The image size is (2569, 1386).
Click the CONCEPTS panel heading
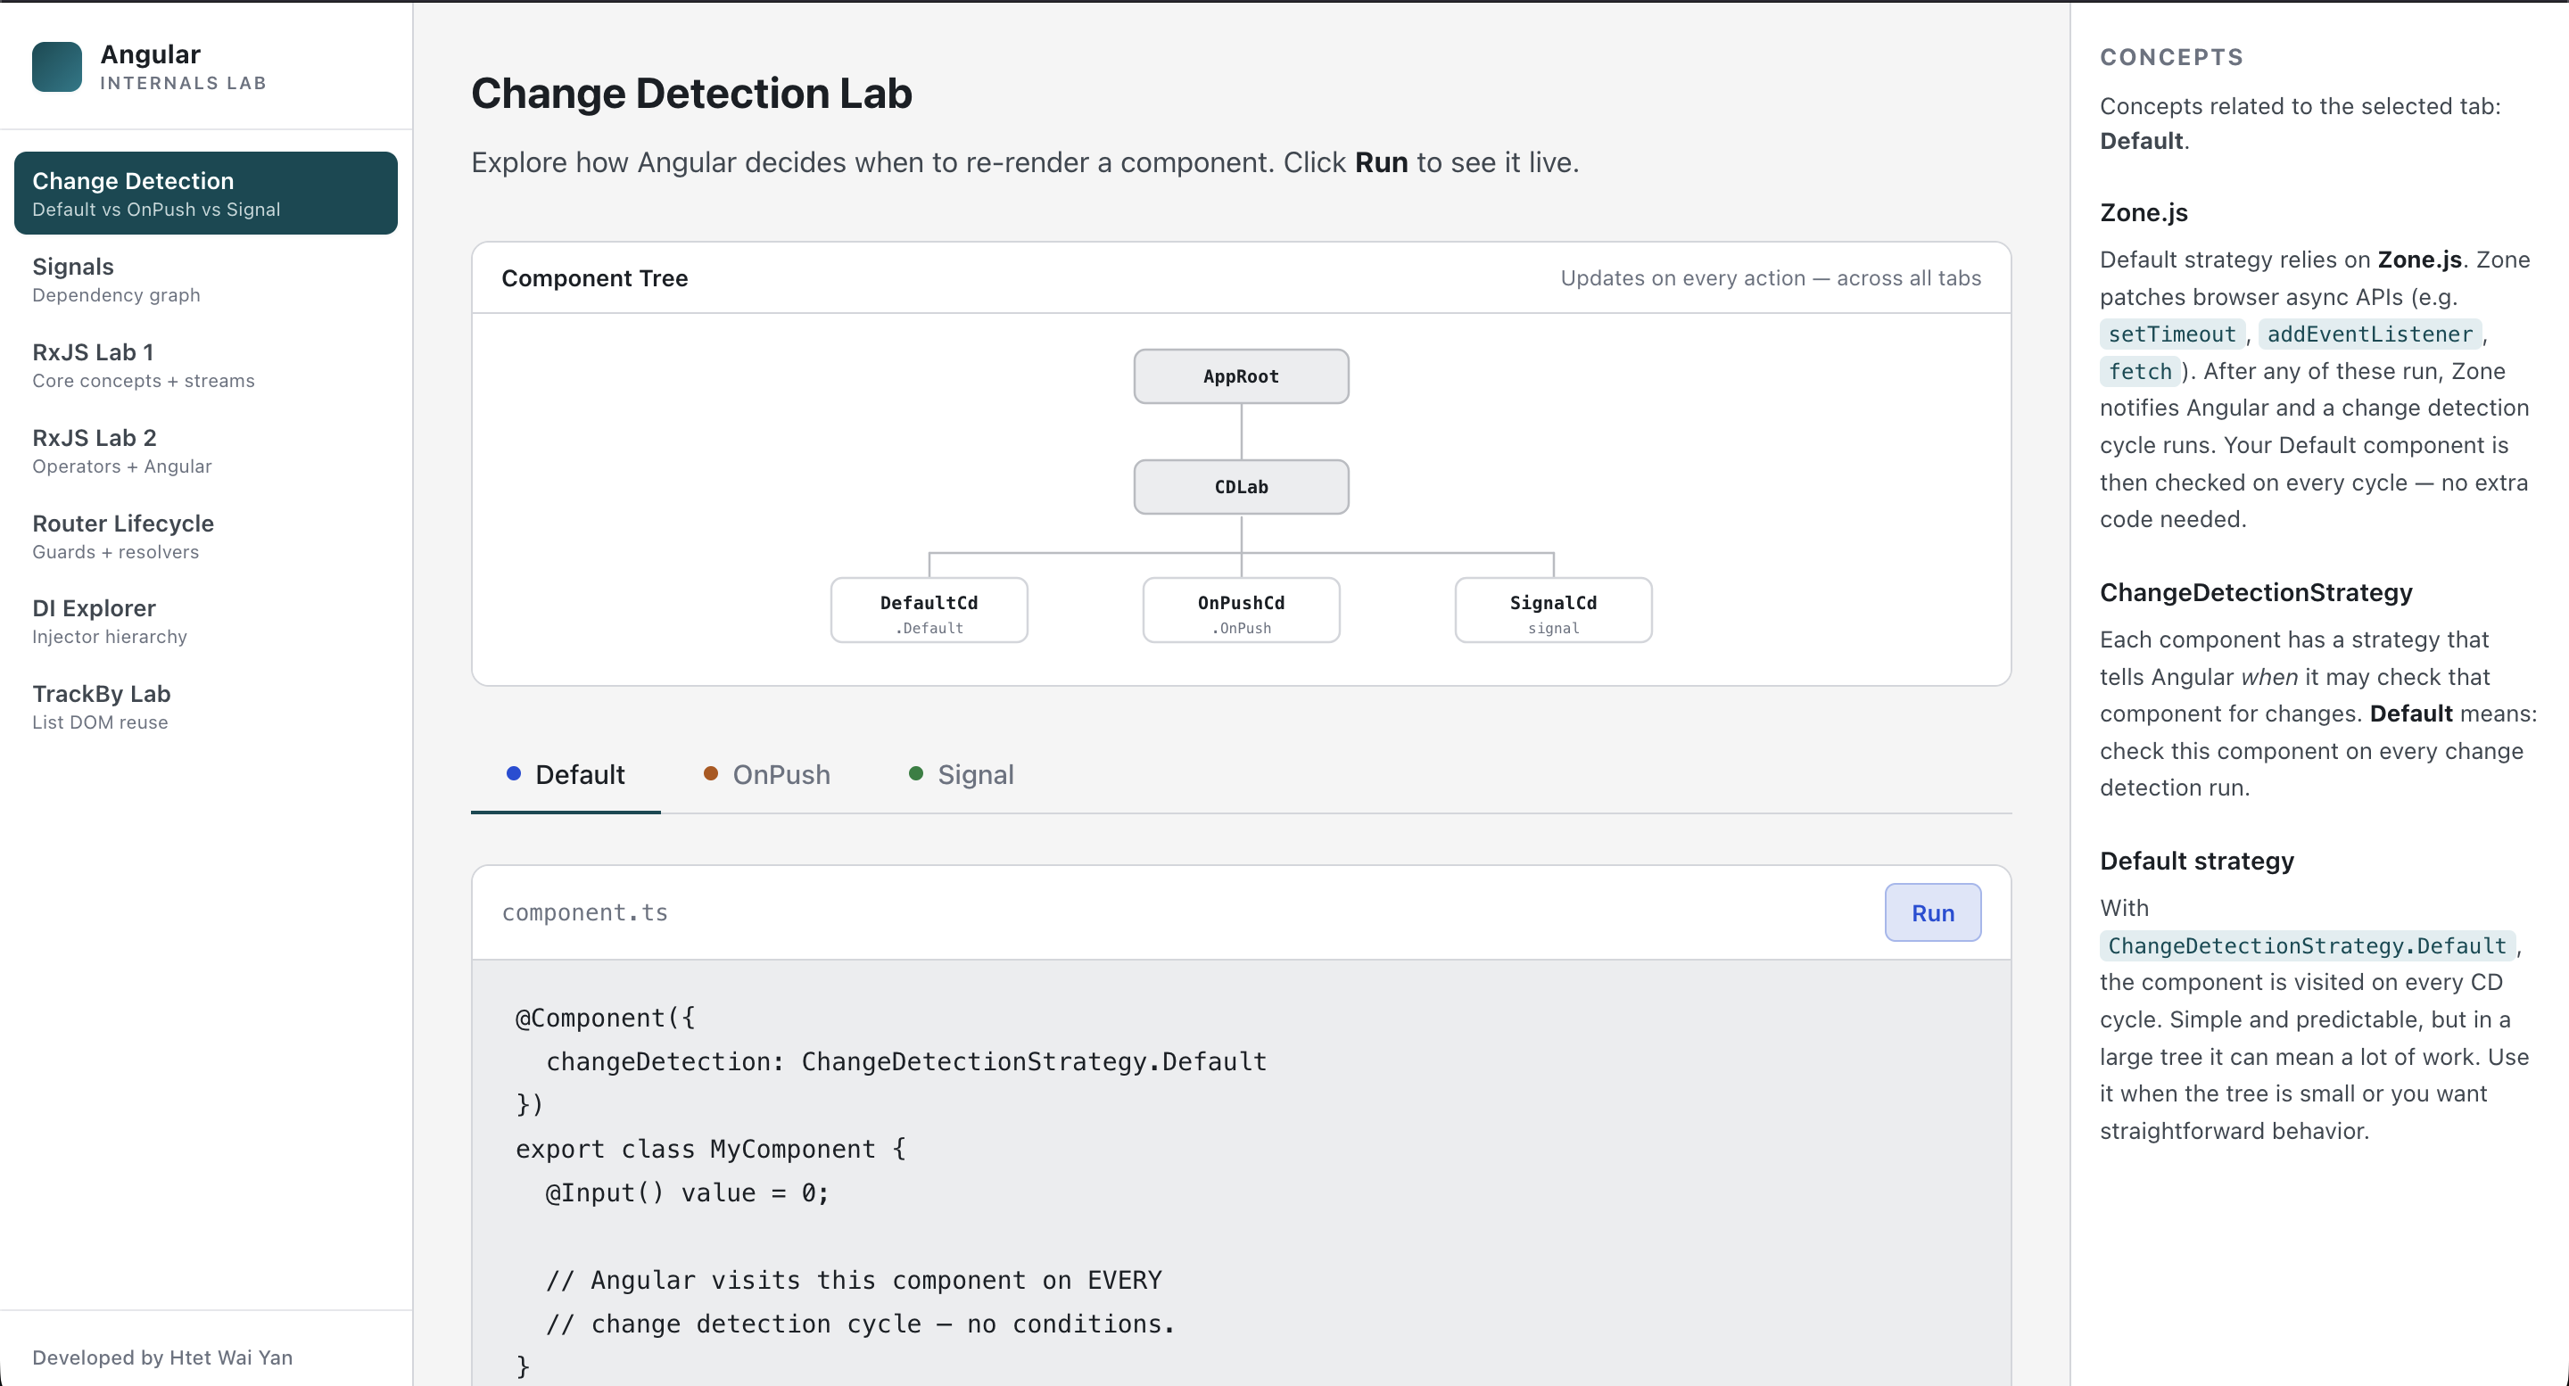click(x=2171, y=57)
